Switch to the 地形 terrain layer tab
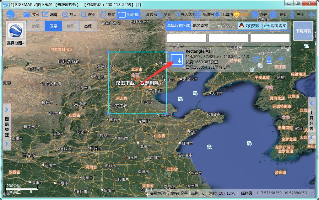This screenshot has height=200, width=319. (71, 26)
